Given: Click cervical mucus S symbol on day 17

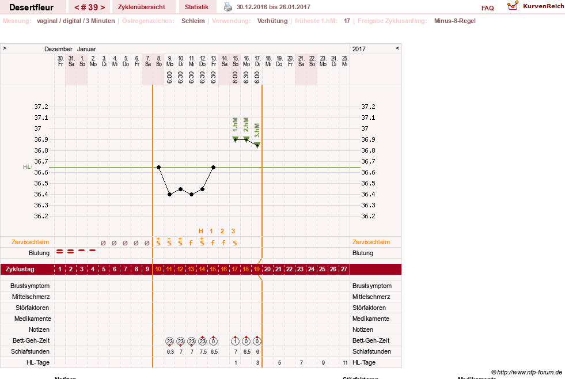Looking at the screenshot, I should point(235,243).
